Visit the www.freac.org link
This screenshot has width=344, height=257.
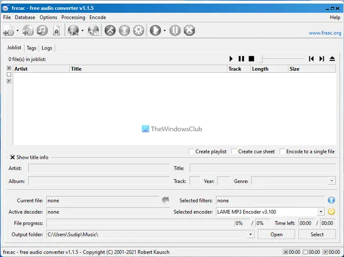[325, 33]
